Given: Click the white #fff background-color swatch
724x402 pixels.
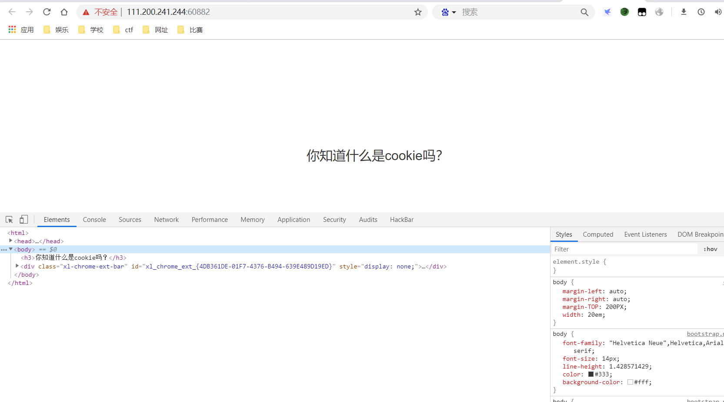Looking at the screenshot, I should tap(631, 382).
